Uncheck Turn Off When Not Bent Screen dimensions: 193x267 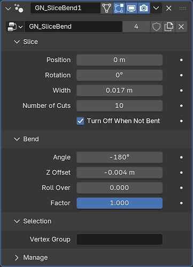(80, 121)
